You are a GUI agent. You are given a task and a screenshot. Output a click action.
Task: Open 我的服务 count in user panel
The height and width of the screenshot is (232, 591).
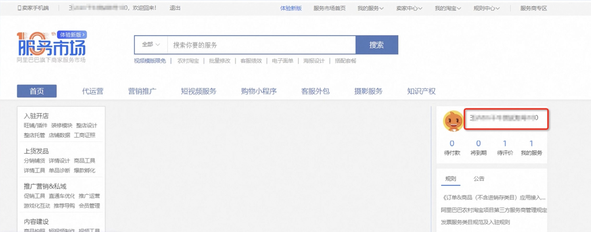(x=531, y=148)
